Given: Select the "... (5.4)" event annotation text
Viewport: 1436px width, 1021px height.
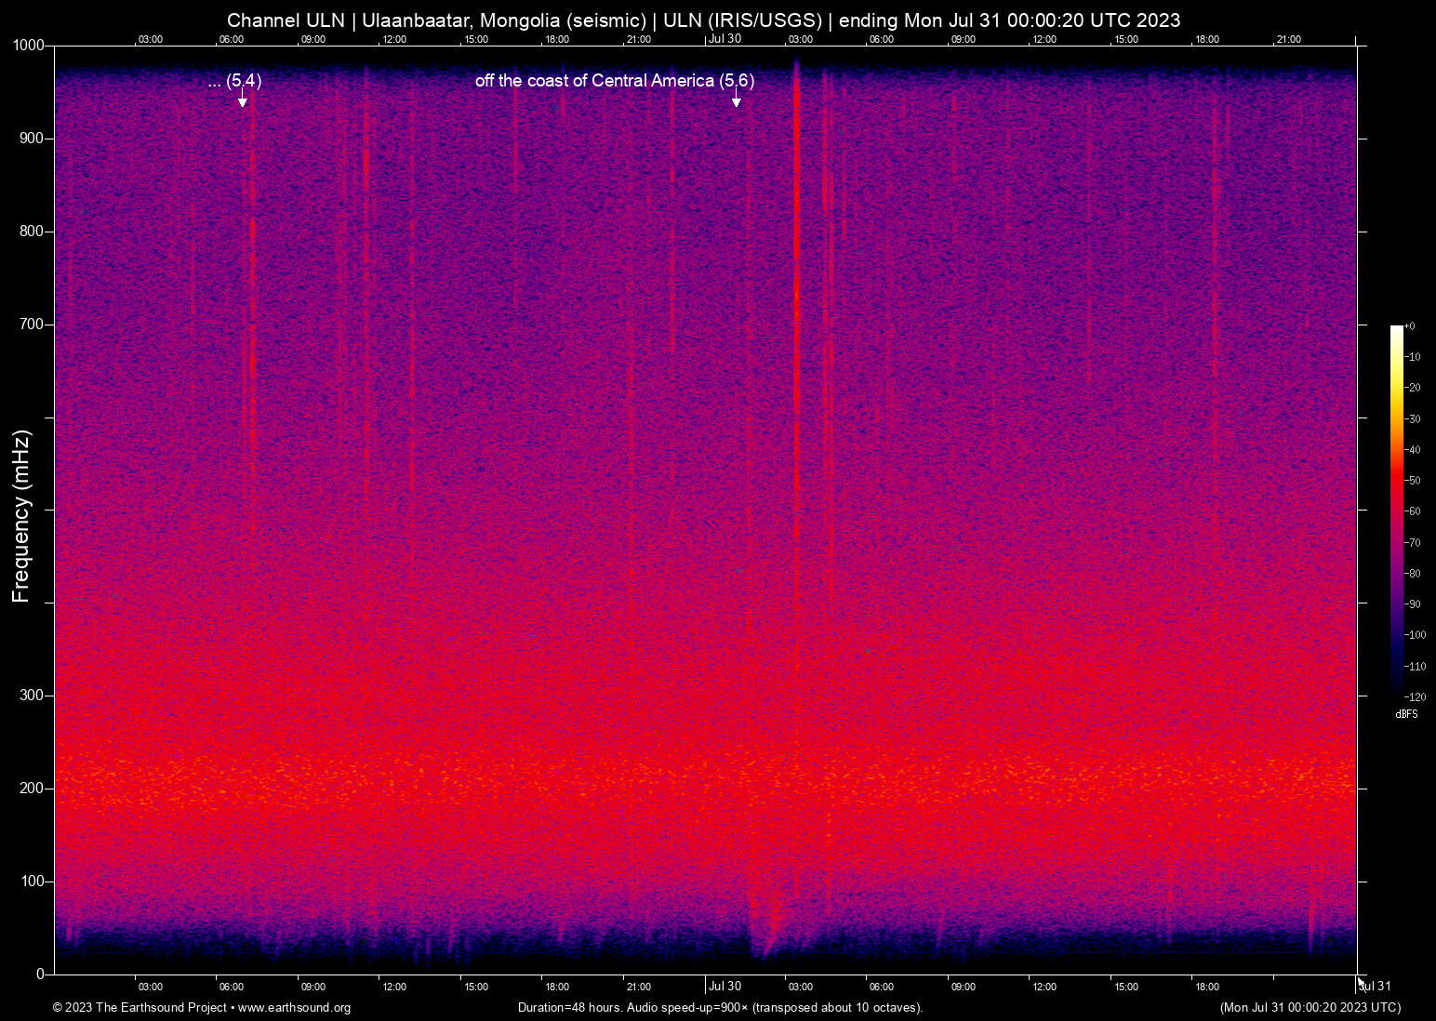Looking at the screenshot, I should pyautogui.click(x=234, y=81).
